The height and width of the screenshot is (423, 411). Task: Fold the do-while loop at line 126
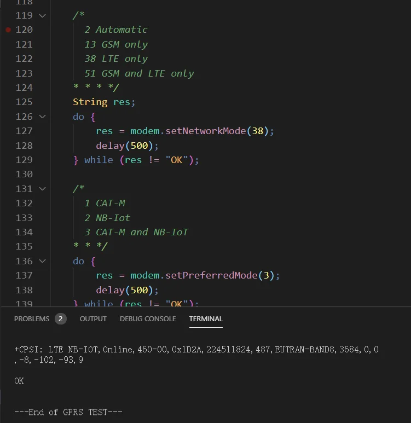pos(43,117)
